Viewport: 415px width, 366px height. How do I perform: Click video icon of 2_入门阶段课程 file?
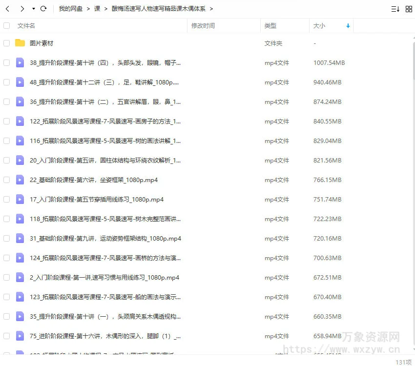coord(20,277)
